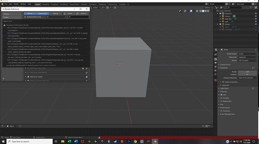Hide Cube.001 with its eye icon
259x144 pixels.
(x=256, y=19)
